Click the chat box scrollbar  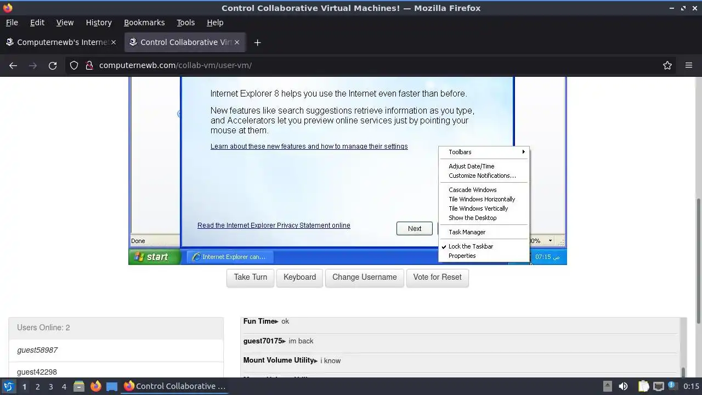click(683, 373)
